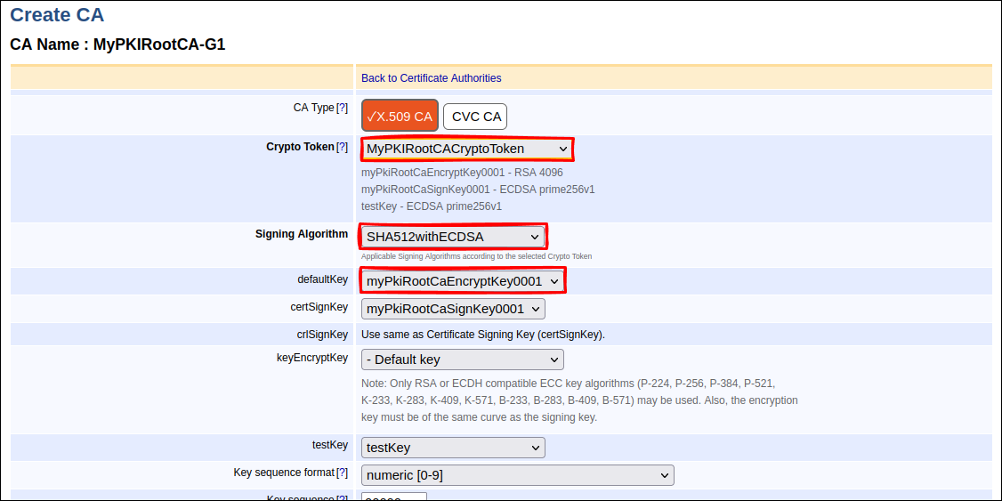Click the Back to Certificate Authorities link
1002x501 pixels.
point(431,78)
